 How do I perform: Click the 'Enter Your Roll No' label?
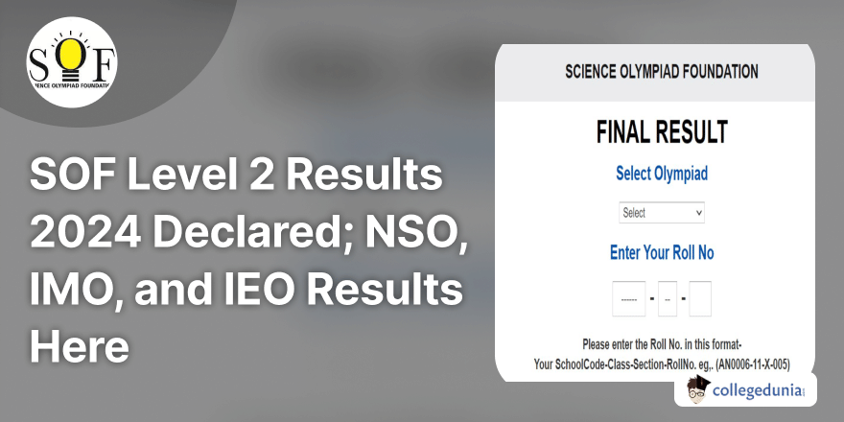662,253
